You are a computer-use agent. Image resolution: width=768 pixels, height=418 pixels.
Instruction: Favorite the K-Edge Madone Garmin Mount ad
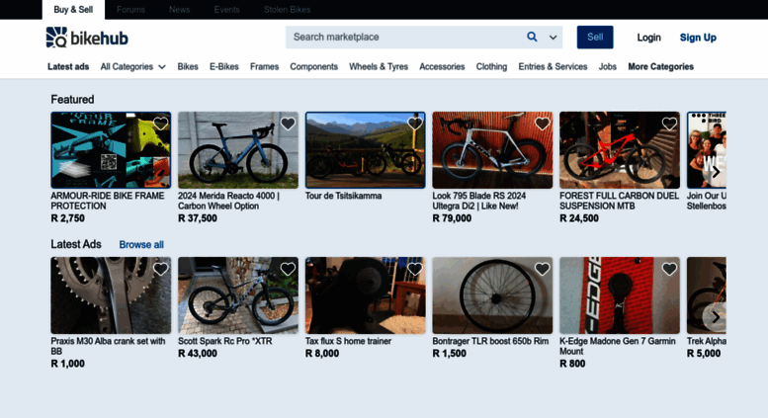pyautogui.click(x=669, y=269)
